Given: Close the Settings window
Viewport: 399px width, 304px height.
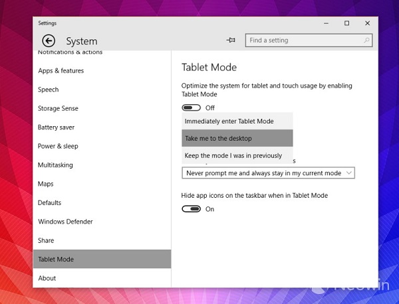Looking at the screenshot, I should coord(368,23).
